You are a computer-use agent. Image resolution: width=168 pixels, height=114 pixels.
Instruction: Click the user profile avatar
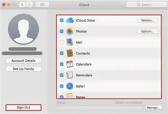point(24,29)
